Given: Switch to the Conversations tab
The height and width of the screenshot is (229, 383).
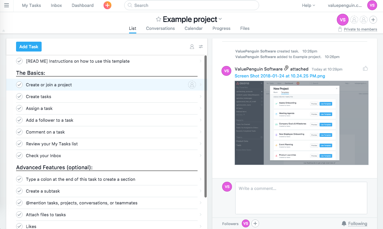Looking at the screenshot, I should [160, 29].
